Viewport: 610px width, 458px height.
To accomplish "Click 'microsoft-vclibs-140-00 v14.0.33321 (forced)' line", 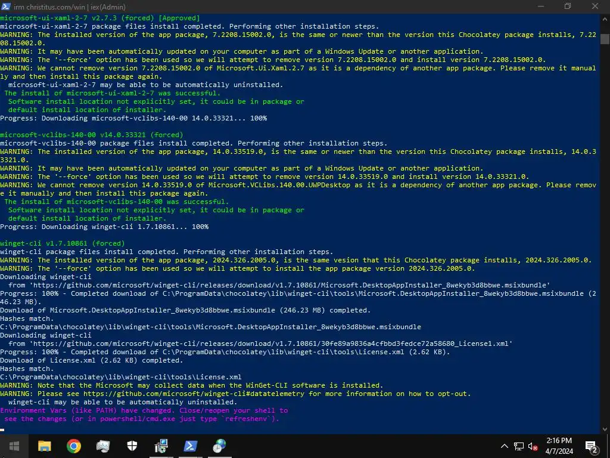I will 91,135.
